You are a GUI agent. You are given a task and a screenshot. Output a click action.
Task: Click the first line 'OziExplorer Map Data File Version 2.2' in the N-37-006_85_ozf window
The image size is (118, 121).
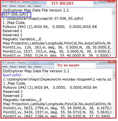pos(36,10)
